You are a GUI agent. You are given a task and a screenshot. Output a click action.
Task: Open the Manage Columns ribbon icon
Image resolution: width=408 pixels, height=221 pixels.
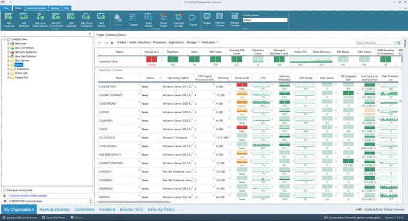pyautogui.click(x=235, y=20)
